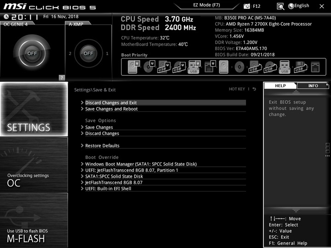Switch to the HELP tab
The height and width of the screenshot is (248, 331).
[280, 85]
